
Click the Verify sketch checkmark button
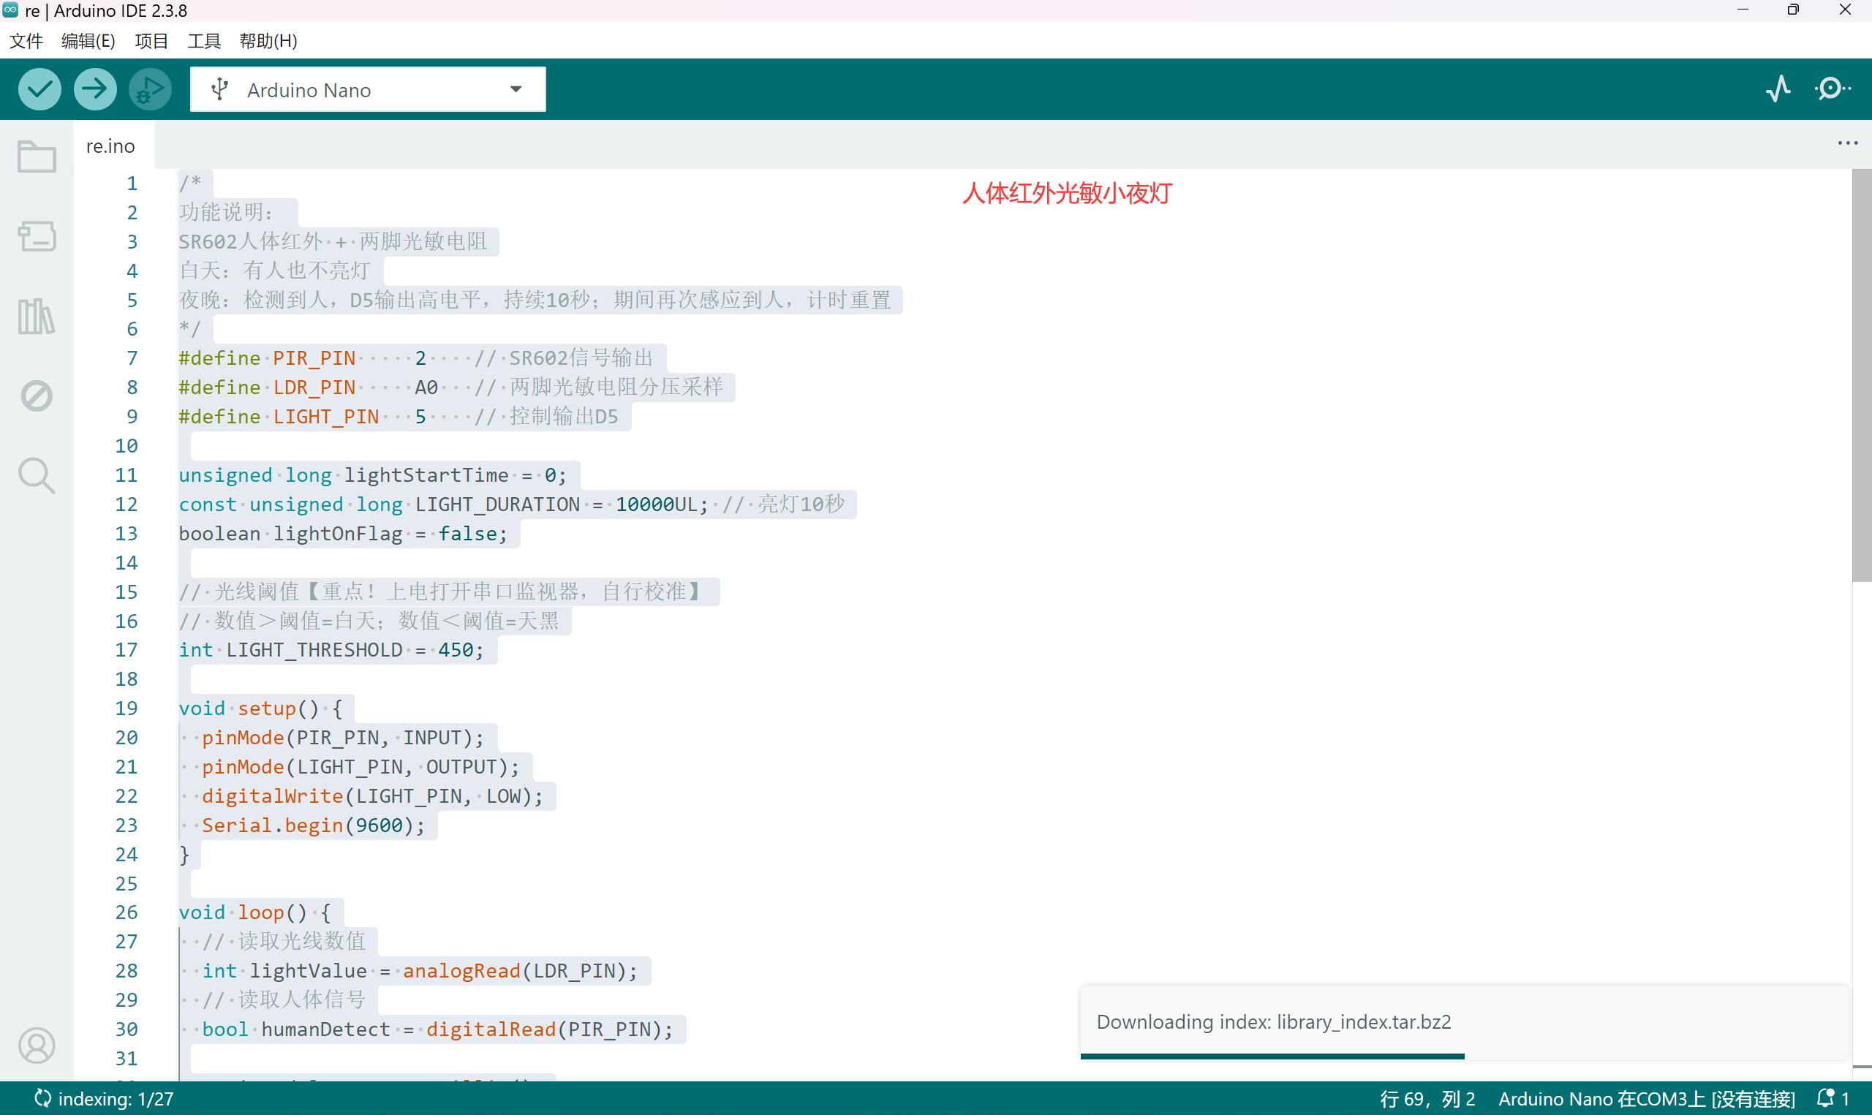[x=39, y=89]
